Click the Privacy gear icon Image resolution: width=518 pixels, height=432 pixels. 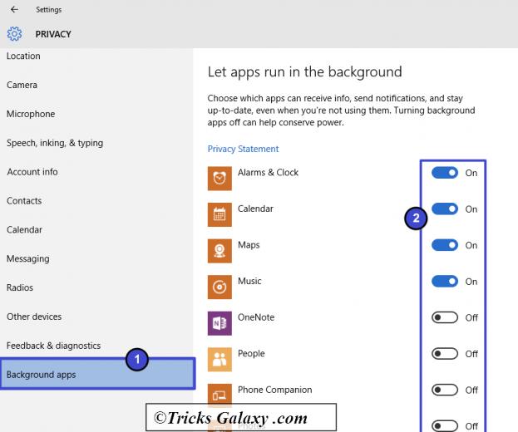coord(14,34)
